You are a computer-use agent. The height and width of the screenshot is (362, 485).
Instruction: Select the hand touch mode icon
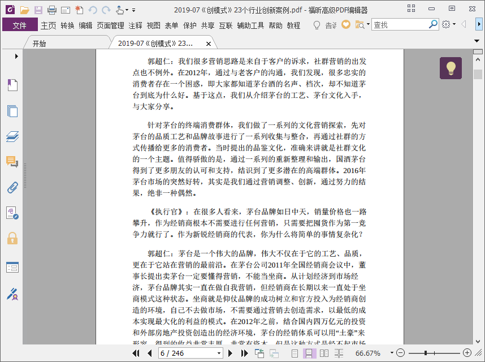click(x=120, y=10)
